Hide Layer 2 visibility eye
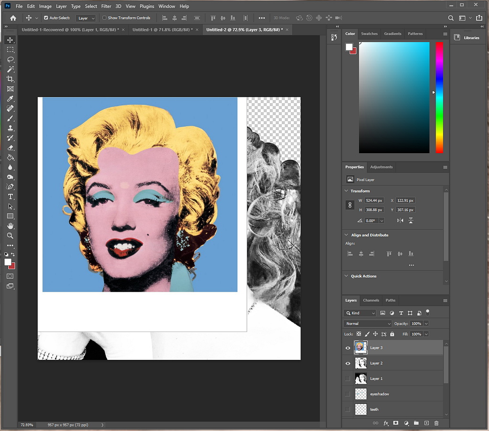The width and height of the screenshot is (489, 431). [348, 363]
